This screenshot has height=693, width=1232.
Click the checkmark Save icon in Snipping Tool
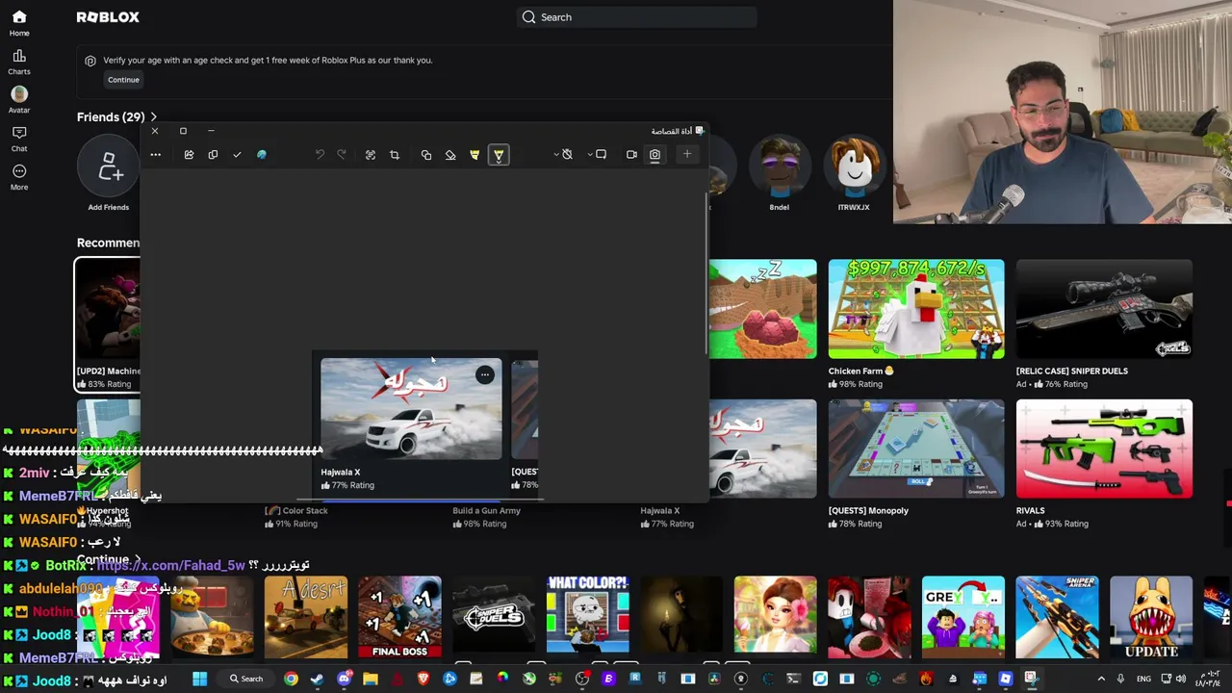(x=237, y=155)
